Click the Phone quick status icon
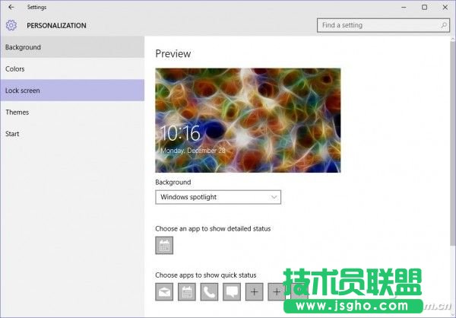Viewport: 456px width, 318px height. [x=209, y=291]
